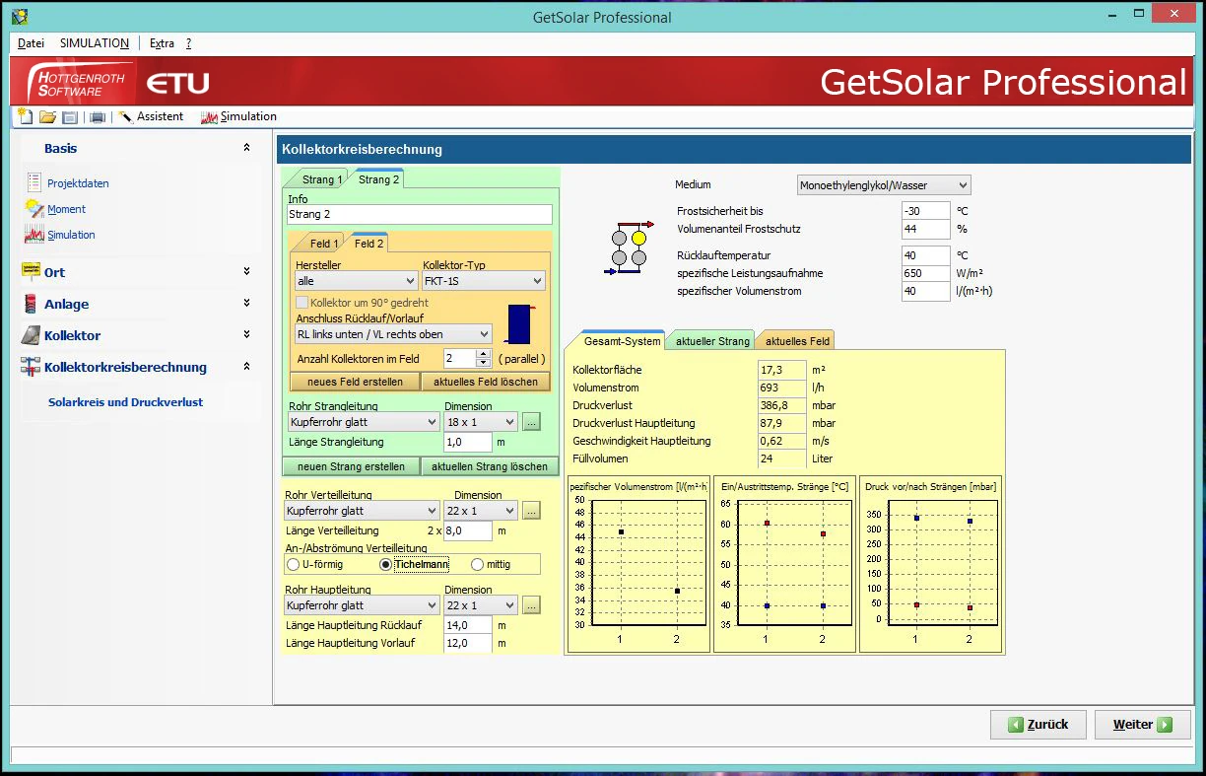This screenshot has width=1206, height=776.
Task: Open the Moment weather entry in the sidebar
Action: 66,209
